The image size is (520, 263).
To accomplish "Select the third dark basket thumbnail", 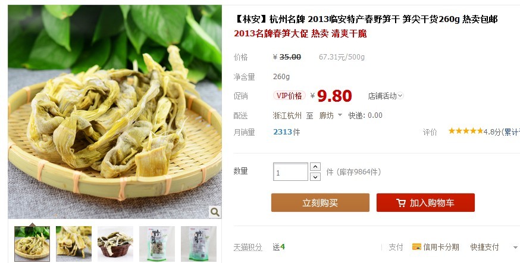I will (115, 244).
